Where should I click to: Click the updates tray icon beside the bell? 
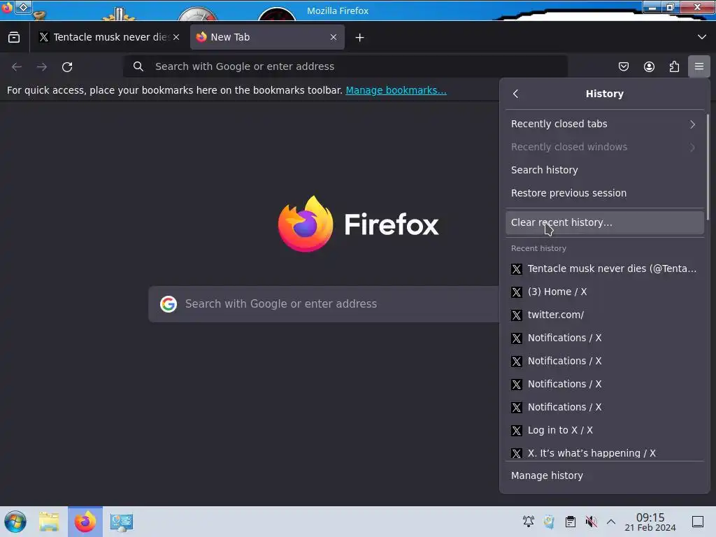click(549, 522)
